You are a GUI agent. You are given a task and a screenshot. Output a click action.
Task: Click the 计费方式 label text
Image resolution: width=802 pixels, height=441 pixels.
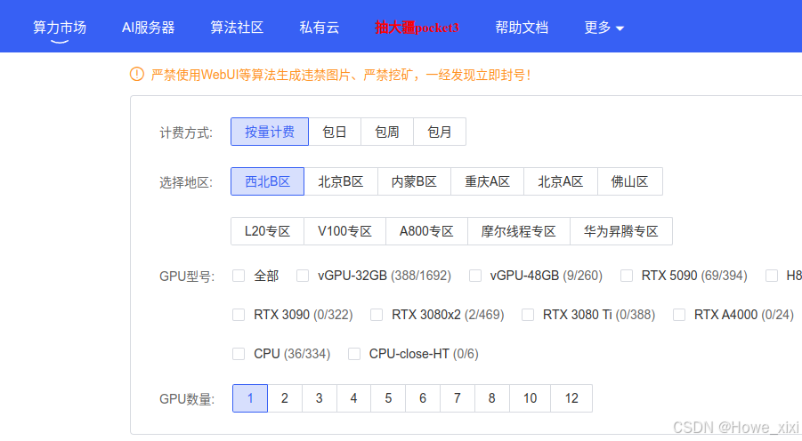(x=186, y=132)
